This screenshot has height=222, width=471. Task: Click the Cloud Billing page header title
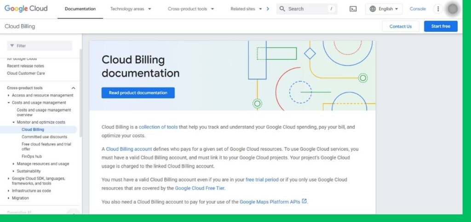coord(20,26)
